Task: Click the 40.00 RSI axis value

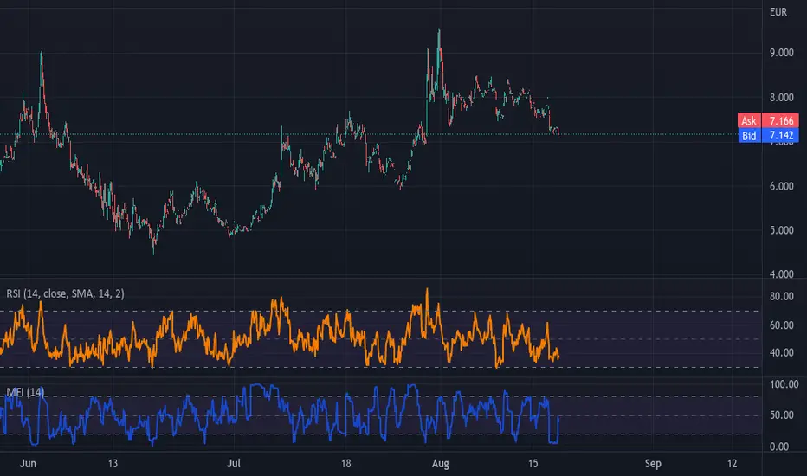Action: (x=781, y=353)
